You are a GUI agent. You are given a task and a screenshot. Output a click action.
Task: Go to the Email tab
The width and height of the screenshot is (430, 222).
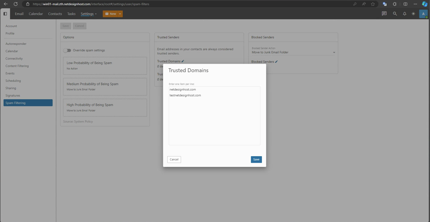pyautogui.click(x=19, y=14)
